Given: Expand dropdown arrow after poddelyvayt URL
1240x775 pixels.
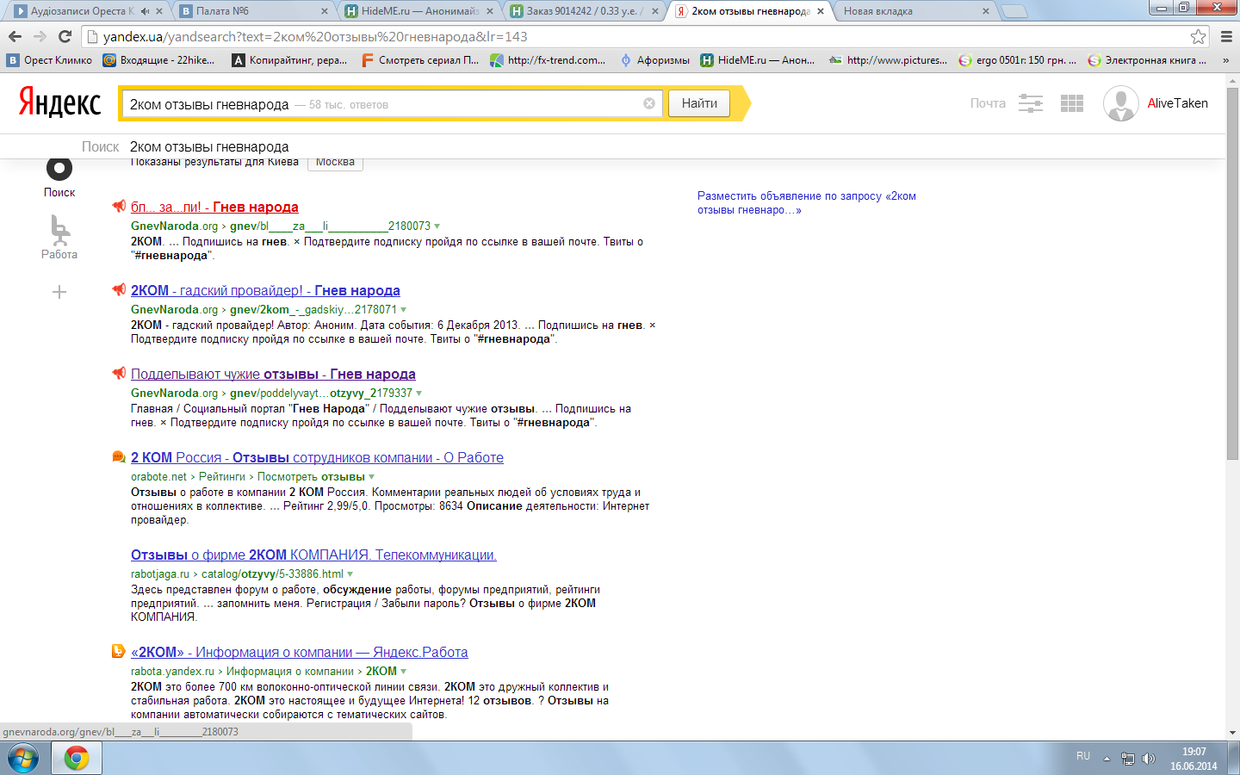Looking at the screenshot, I should (419, 394).
